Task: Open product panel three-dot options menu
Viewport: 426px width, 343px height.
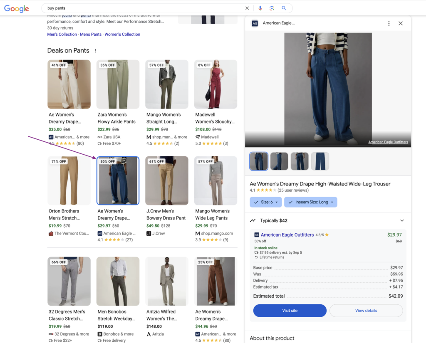Action: point(389,24)
